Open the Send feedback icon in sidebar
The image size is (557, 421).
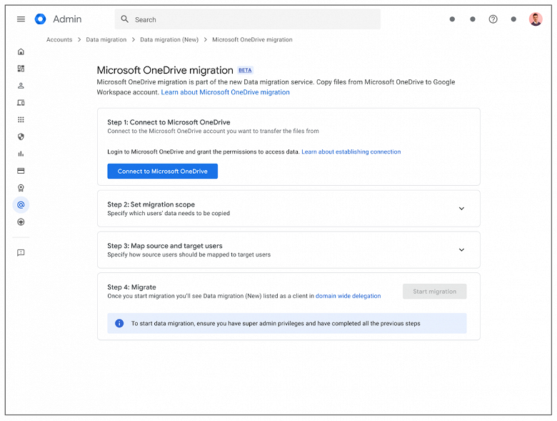pos(21,252)
